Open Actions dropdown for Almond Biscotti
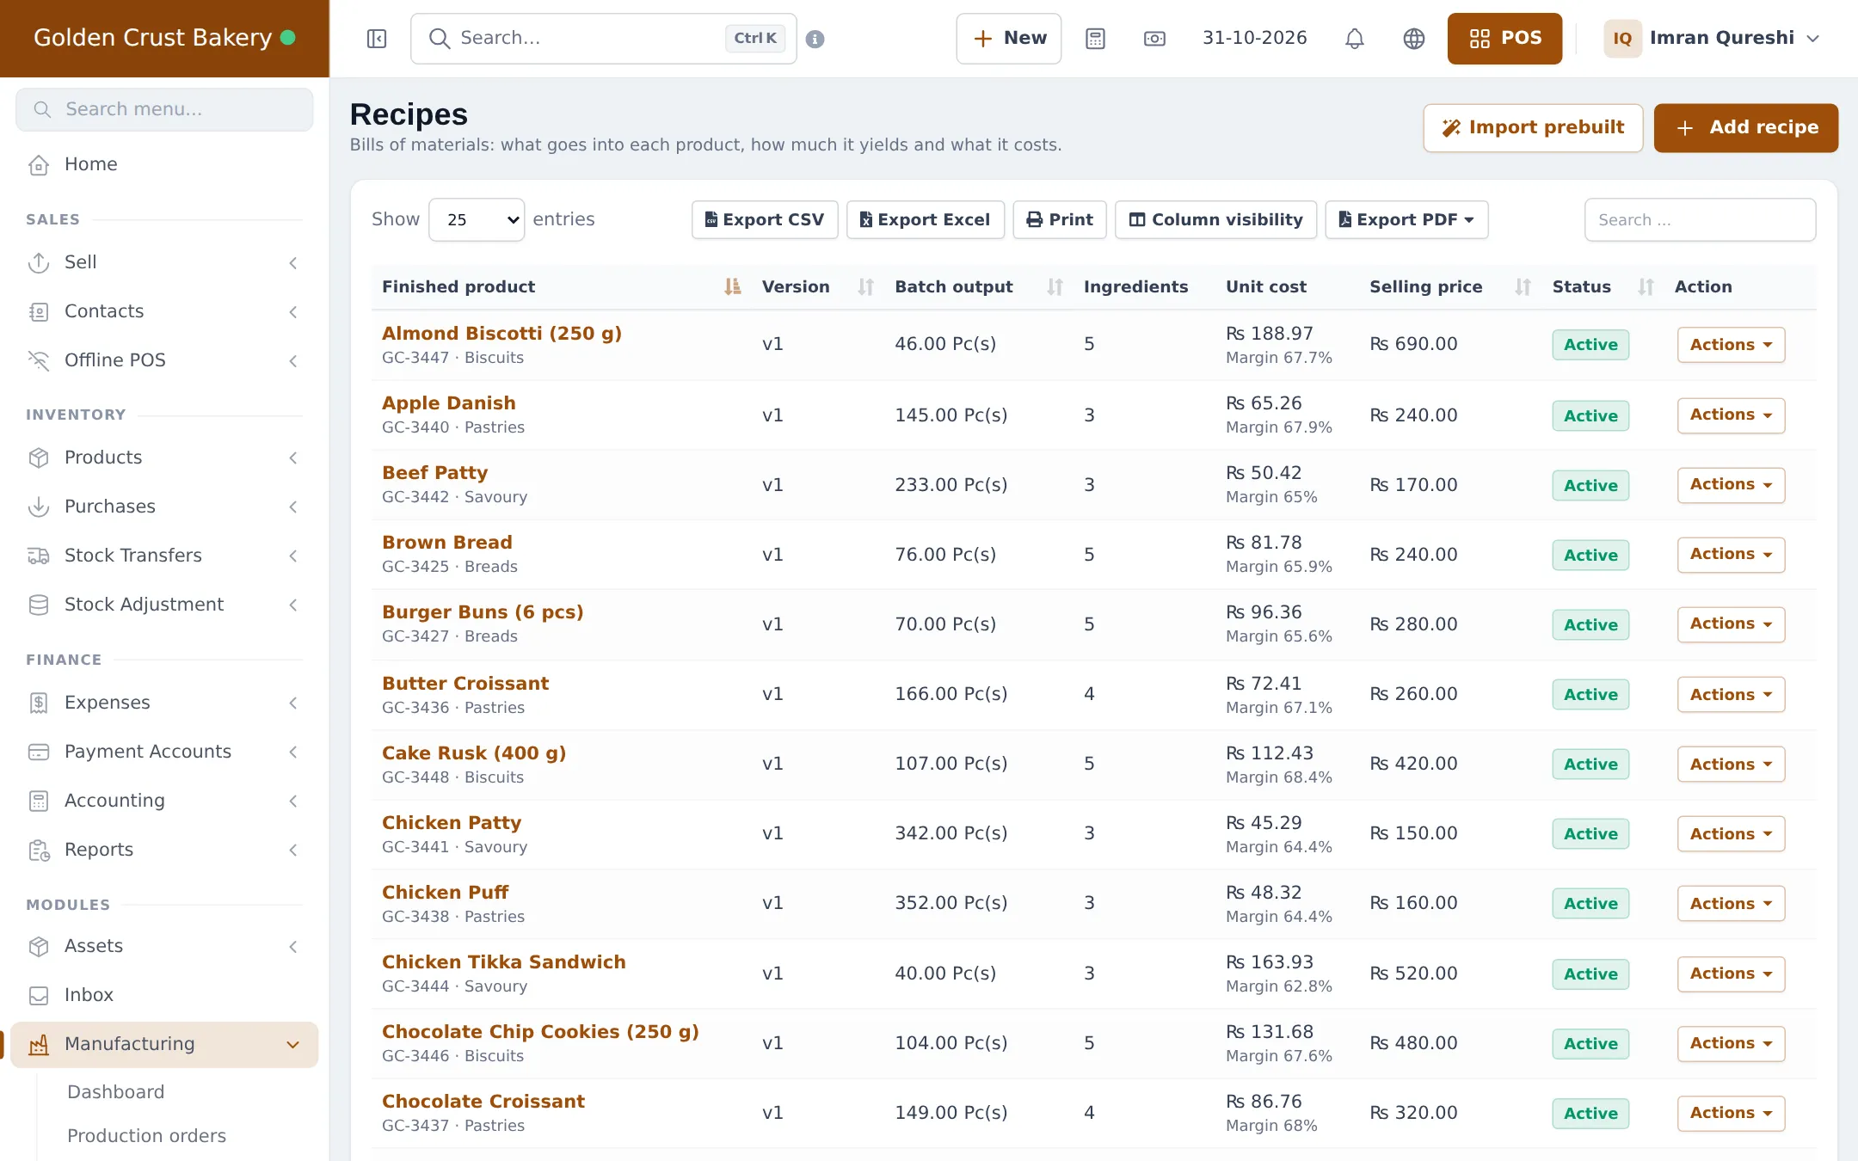 (x=1731, y=345)
